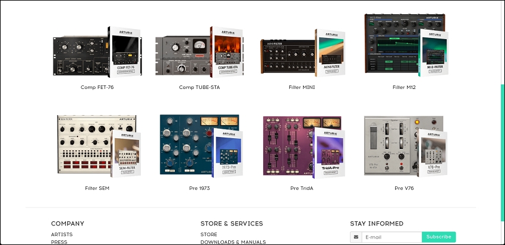This screenshot has width=505, height=245.
Task: Open the Comp FET-76 product image
Action: click(x=97, y=52)
